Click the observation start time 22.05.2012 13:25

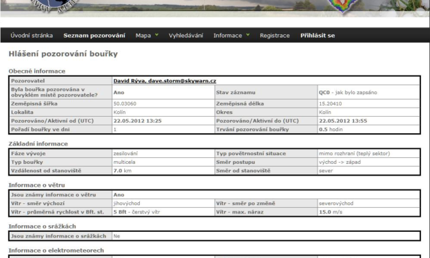pos(137,121)
